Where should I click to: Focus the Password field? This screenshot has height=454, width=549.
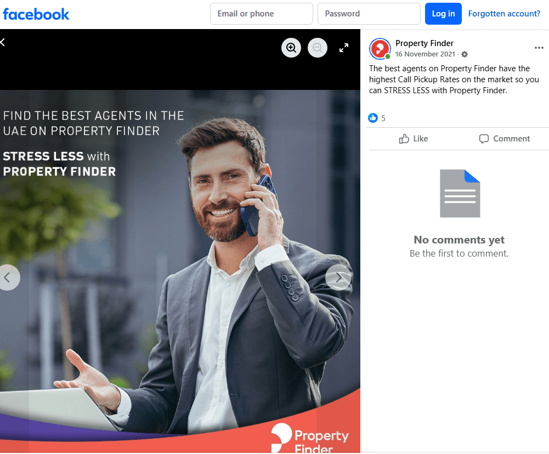click(x=369, y=14)
